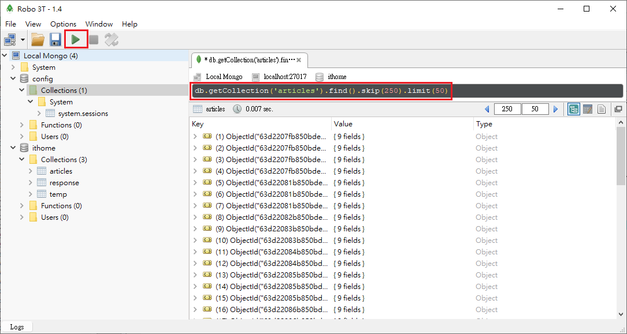Open the Logs panel button

click(x=17, y=327)
